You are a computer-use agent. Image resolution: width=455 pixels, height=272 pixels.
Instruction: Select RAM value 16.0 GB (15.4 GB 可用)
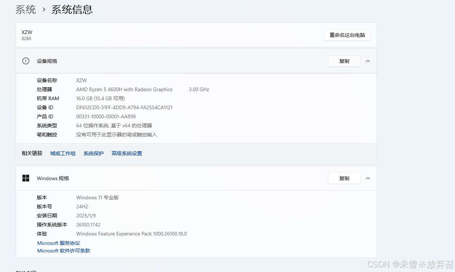pyautogui.click(x=100, y=98)
